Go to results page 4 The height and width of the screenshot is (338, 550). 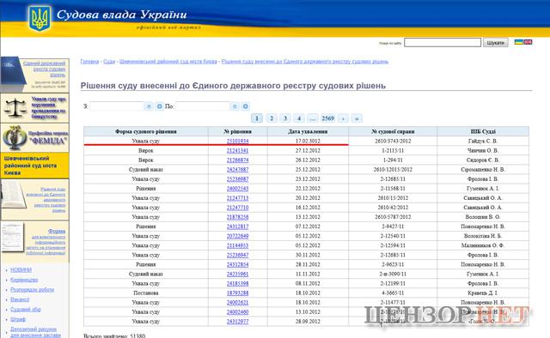[299, 118]
